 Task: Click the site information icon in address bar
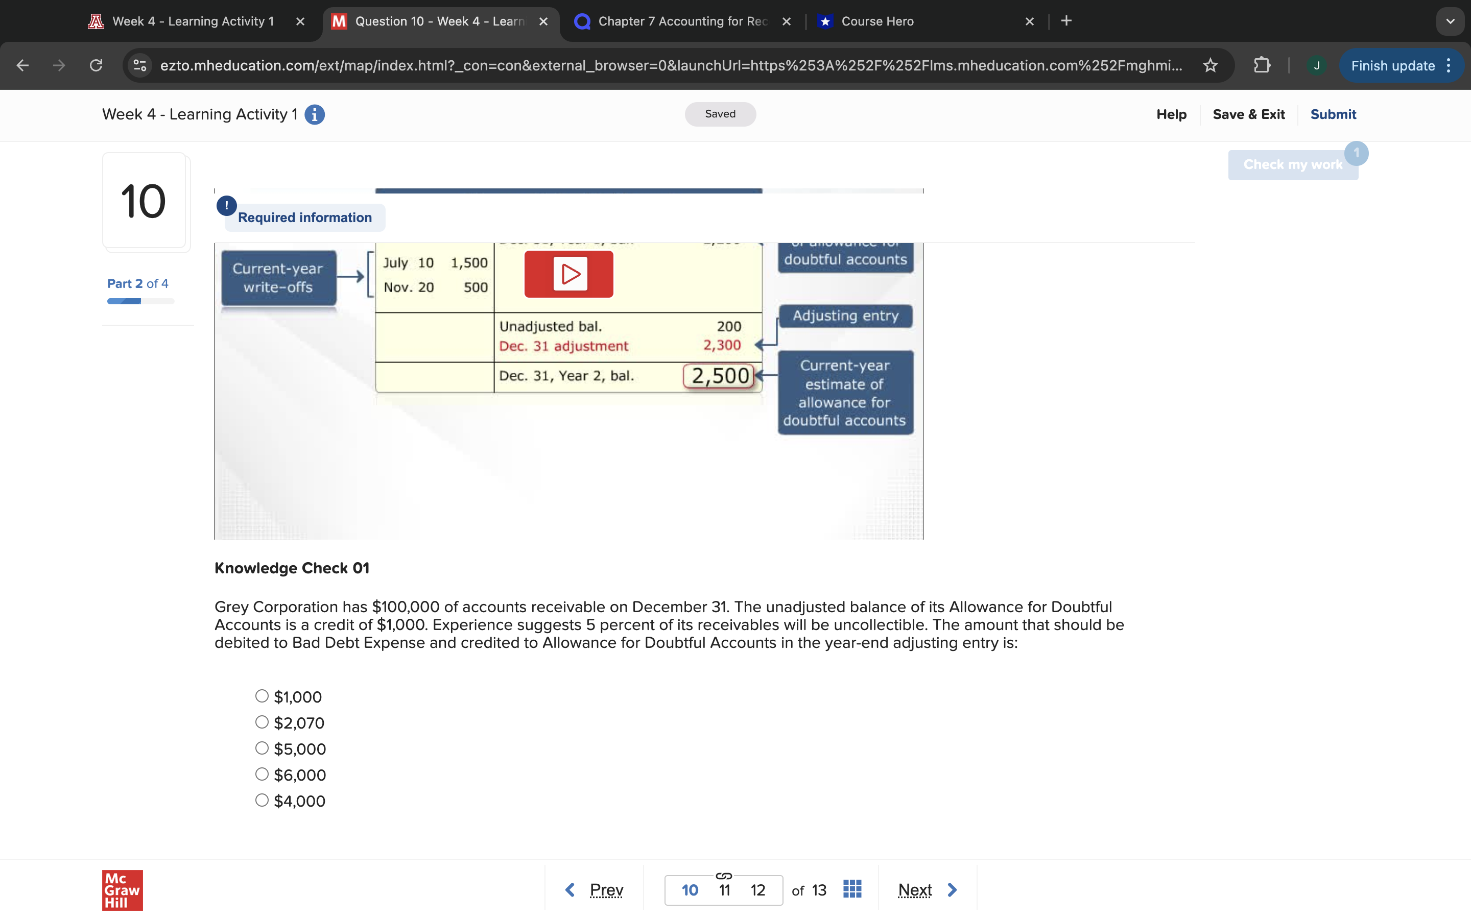140,65
